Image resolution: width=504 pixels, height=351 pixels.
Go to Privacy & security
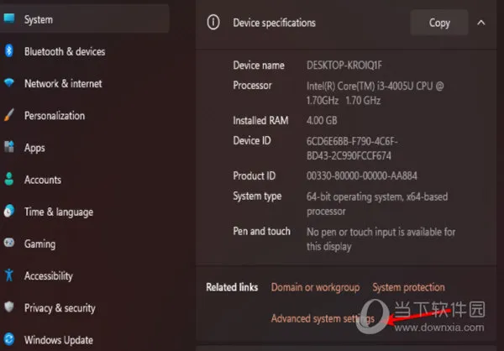60,308
